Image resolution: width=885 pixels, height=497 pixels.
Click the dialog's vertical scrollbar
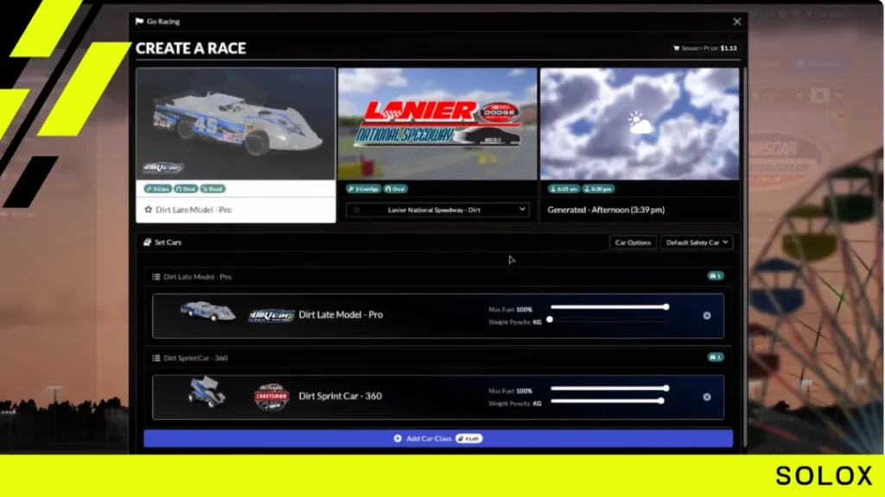coord(744,256)
